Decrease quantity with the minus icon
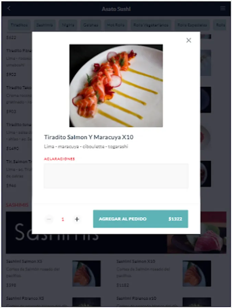This screenshot has width=232, height=308. pyautogui.click(x=49, y=219)
